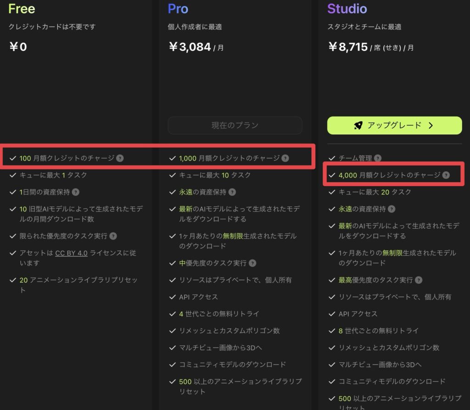Click the ¥3,084 price text
This screenshot has height=410, width=470.
(x=190, y=47)
